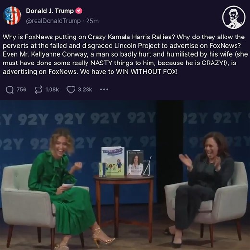The height and width of the screenshot is (250, 250).
Task: Open the flag-painted profile avatar
Action: (x=12, y=15)
